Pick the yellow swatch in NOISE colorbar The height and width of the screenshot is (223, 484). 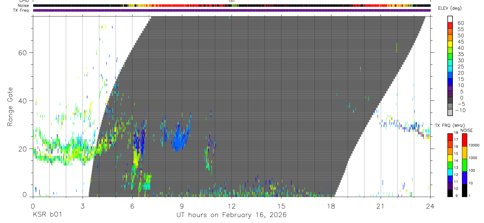tap(465, 152)
